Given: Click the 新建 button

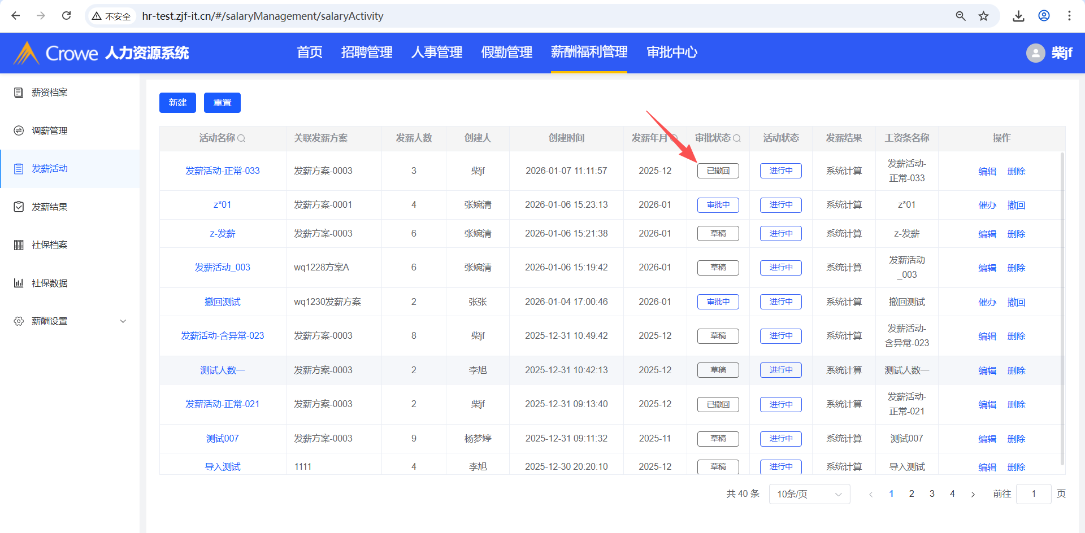Looking at the screenshot, I should [x=177, y=103].
